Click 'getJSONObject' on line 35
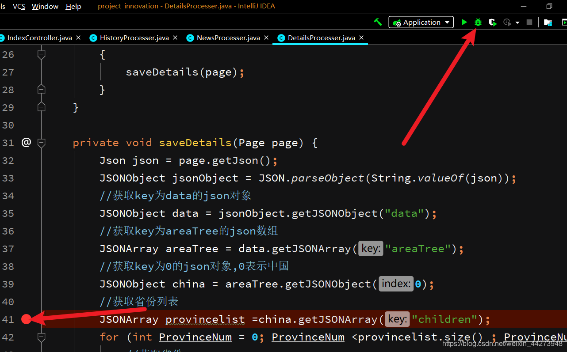The image size is (567, 352). pos(334,213)
